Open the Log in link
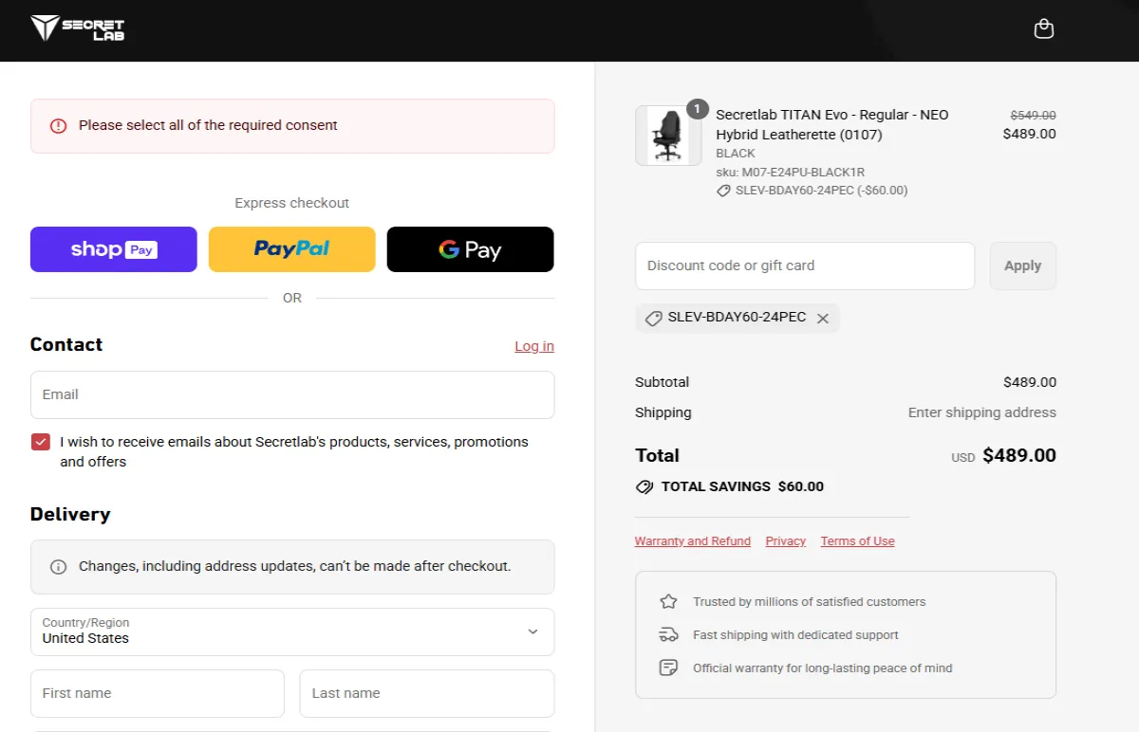The width and height of the screenshot is (1139, 732). 534,346
